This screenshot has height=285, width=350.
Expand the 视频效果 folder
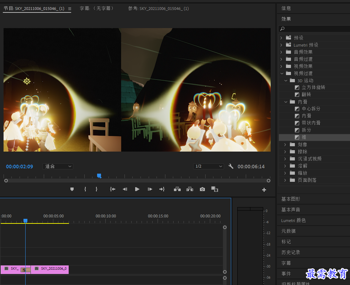click(x=281, y=66)
